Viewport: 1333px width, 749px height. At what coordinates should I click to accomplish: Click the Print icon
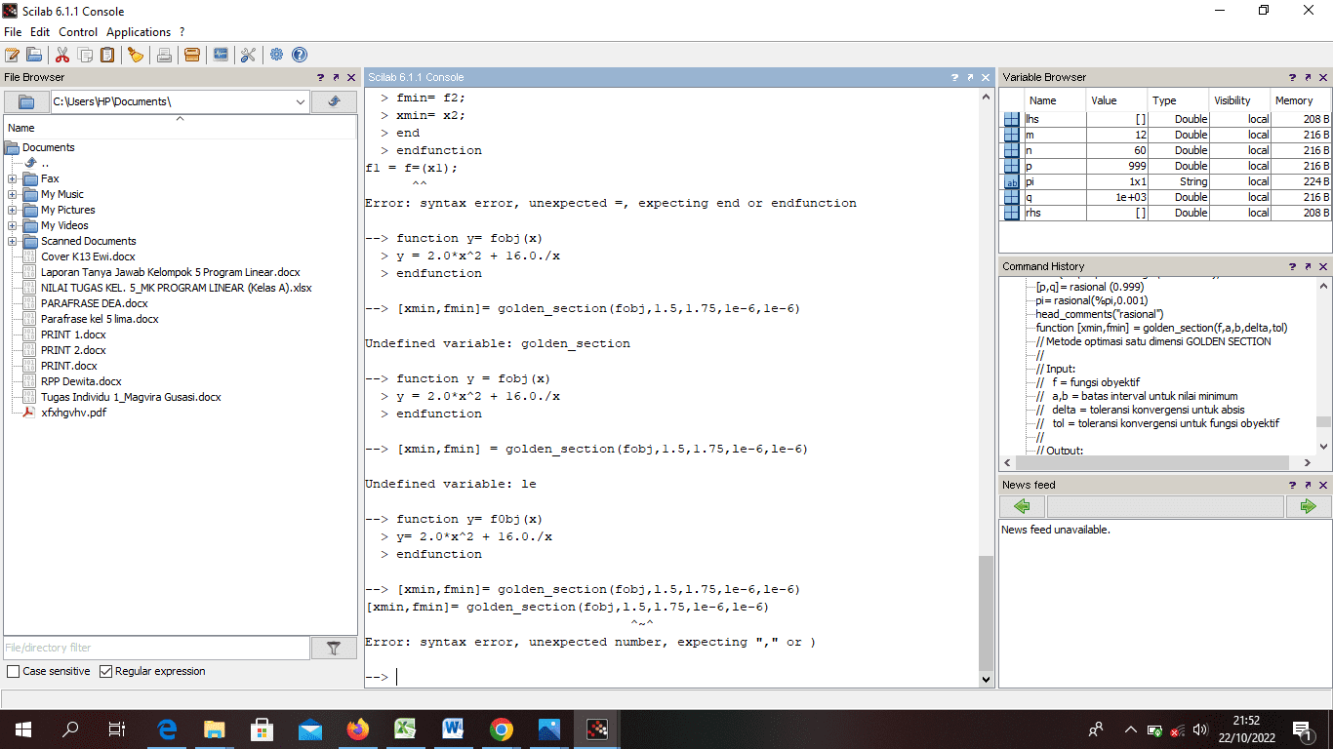[x=164, y=55]
